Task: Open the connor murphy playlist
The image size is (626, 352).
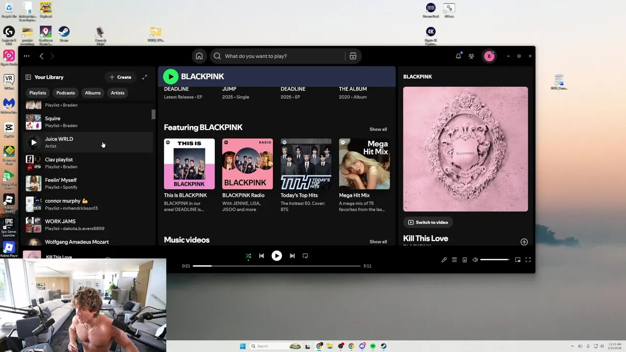Action: coord(88,204)
